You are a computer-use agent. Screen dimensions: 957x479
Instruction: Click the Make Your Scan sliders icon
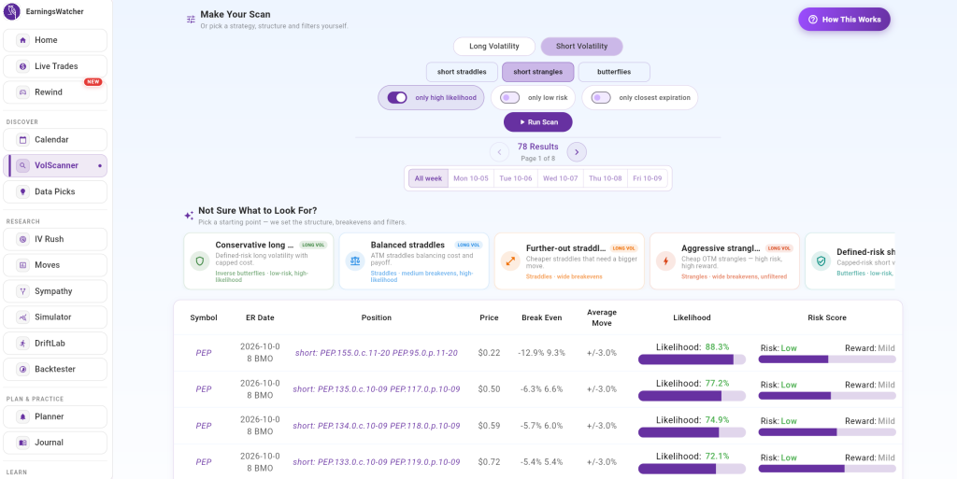pyautogui.click(x=191, y=20)
